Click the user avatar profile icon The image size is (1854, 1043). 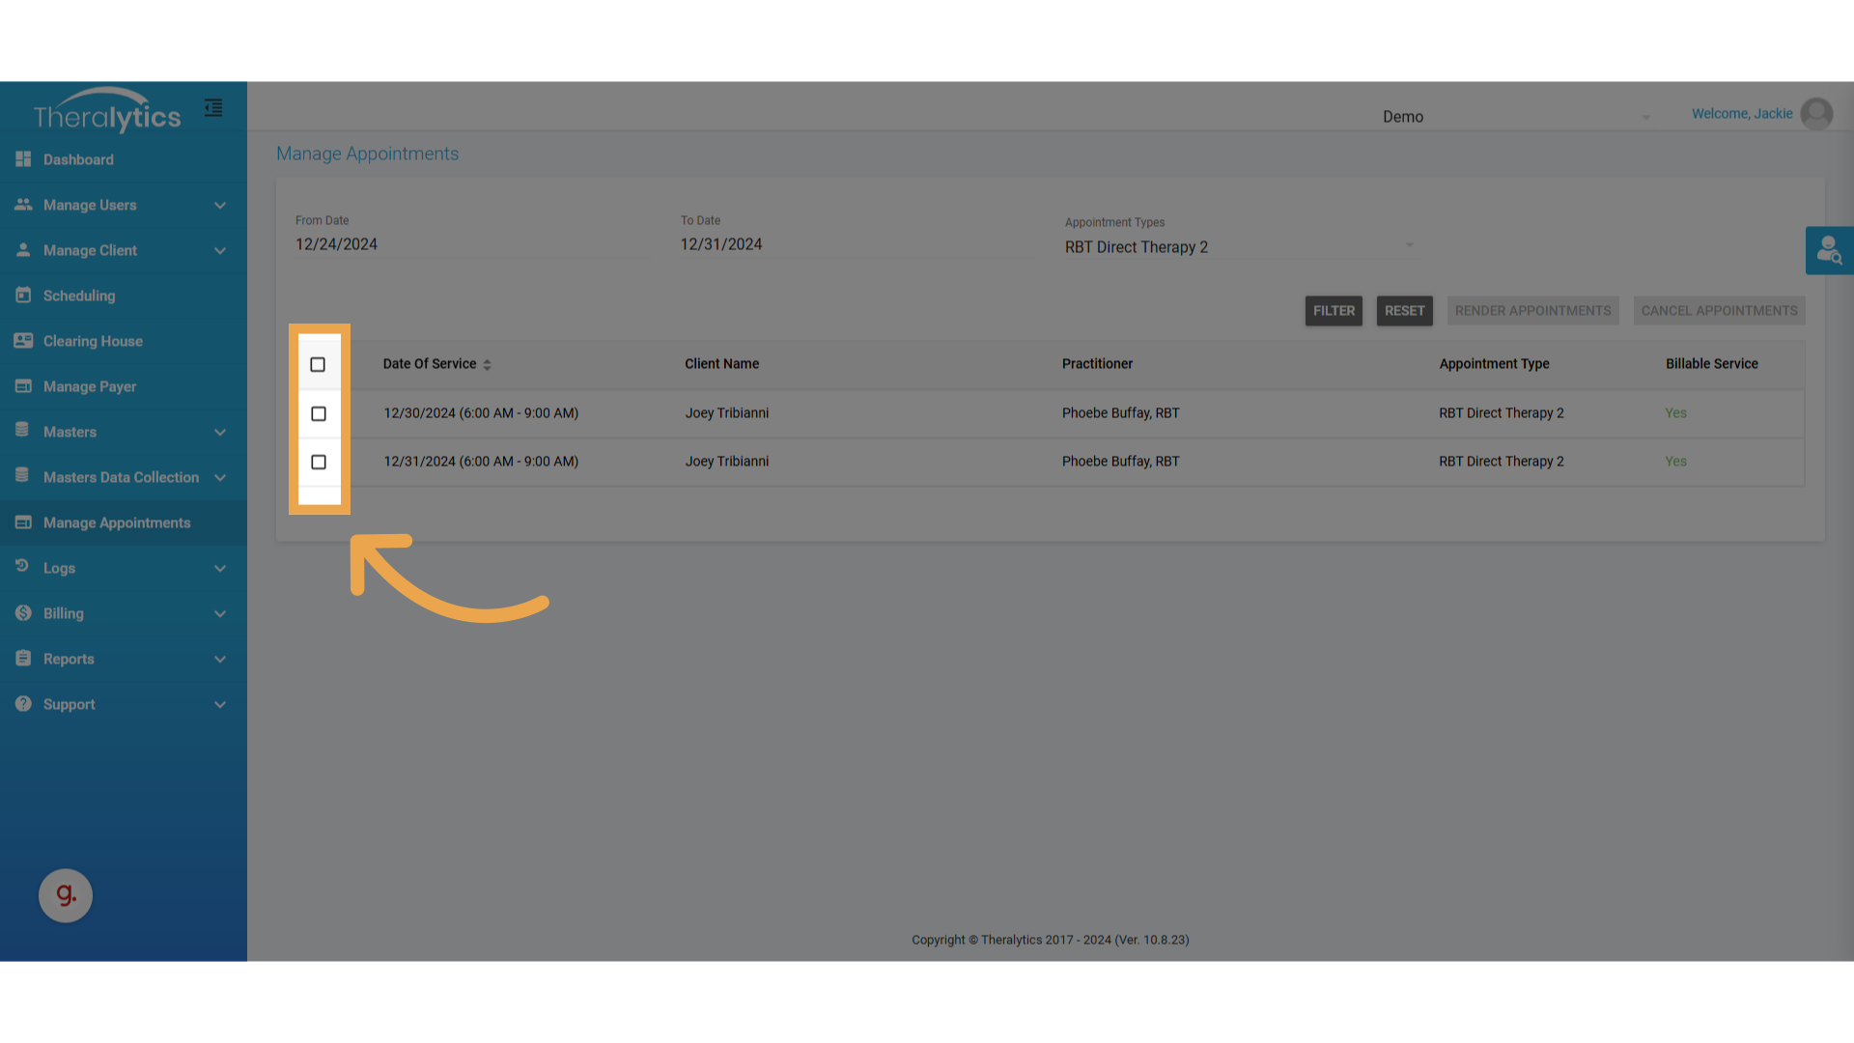(1816, 114)
